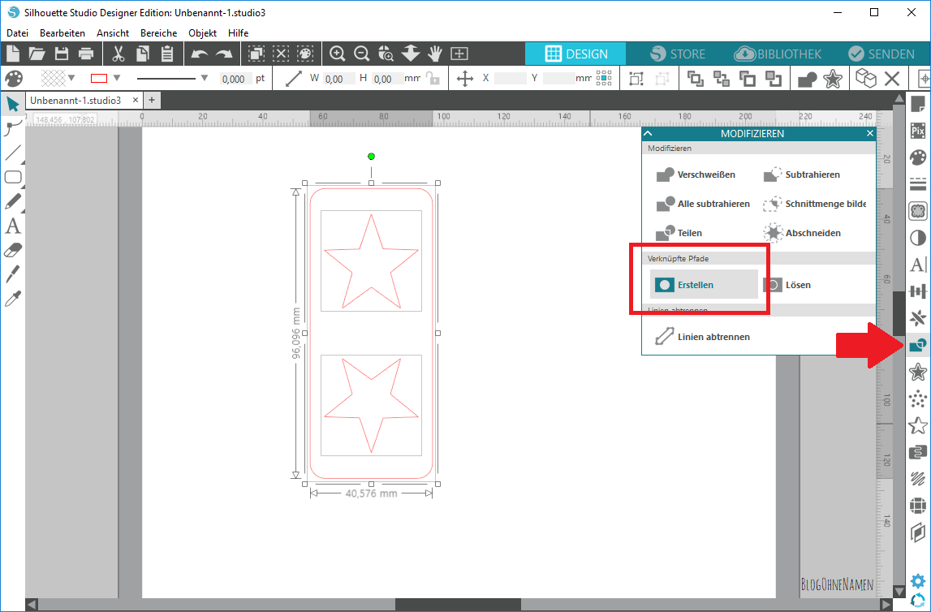
Task: Click the Cut scissors icon in toolbar
Action: tap(118, 54)
